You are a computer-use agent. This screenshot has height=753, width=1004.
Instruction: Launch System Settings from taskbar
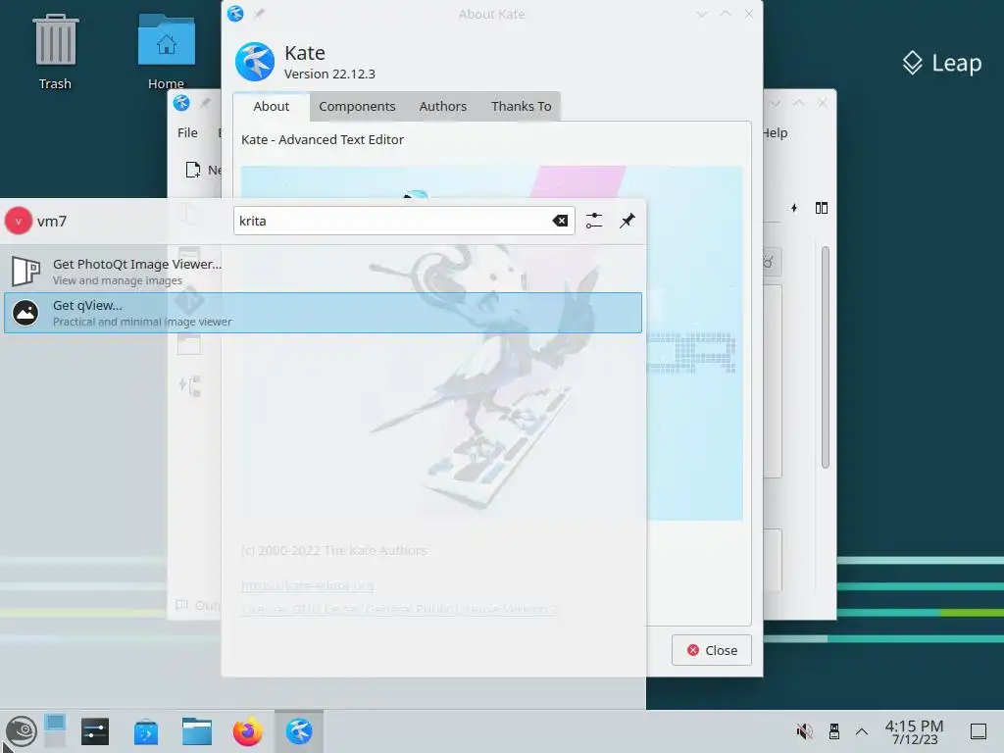click(95, 731)
